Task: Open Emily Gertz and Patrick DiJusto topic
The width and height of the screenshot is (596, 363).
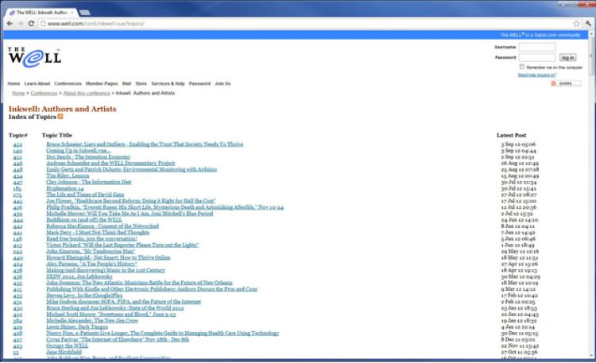Action: tap(131, 169)
